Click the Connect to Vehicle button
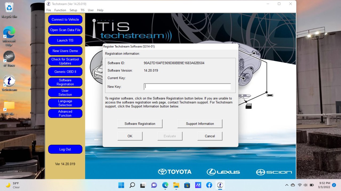 pos(65,19)
